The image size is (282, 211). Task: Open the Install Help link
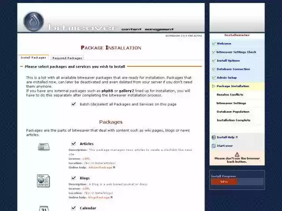click(226, 137)
